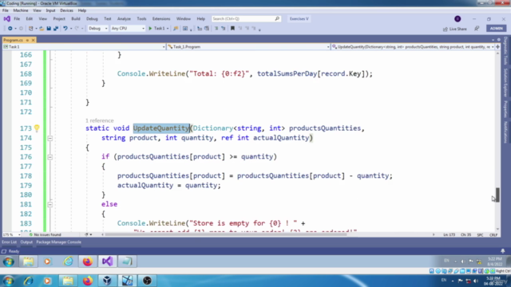Open VirtualBox icon in host taskbar

107,281
